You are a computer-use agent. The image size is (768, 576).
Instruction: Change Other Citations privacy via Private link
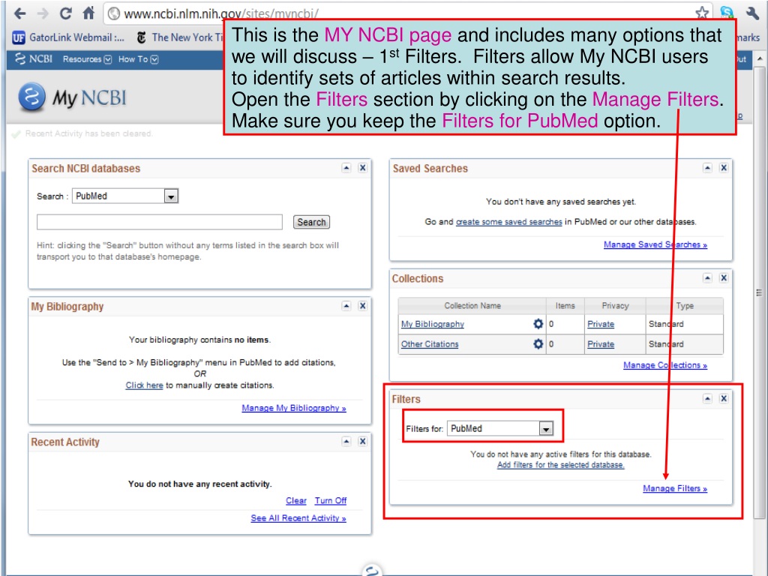(601, 344)
